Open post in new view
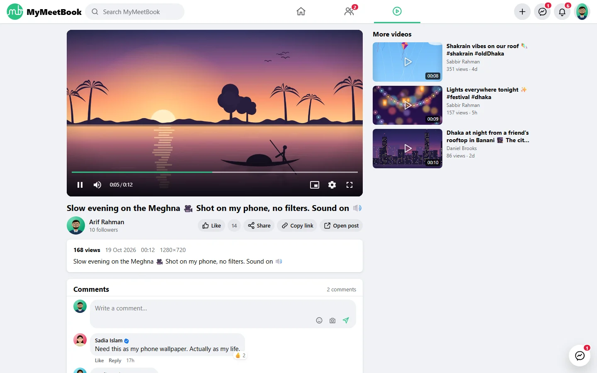The height and width of the screenshot is (373, 597). click(x=341, y=225)
